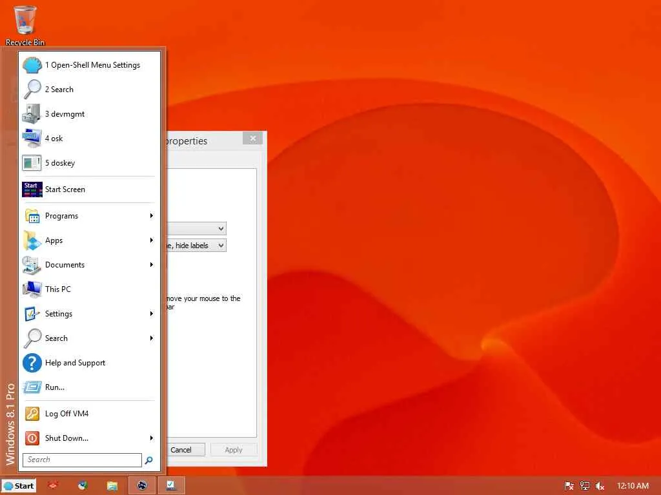Select Log Off VM4

pos(89,413)
